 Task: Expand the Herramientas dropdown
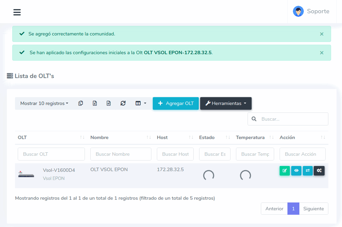[x=226, y=103]
